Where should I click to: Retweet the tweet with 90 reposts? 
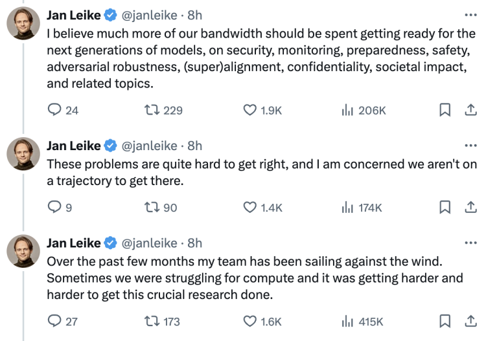[152, 207]
